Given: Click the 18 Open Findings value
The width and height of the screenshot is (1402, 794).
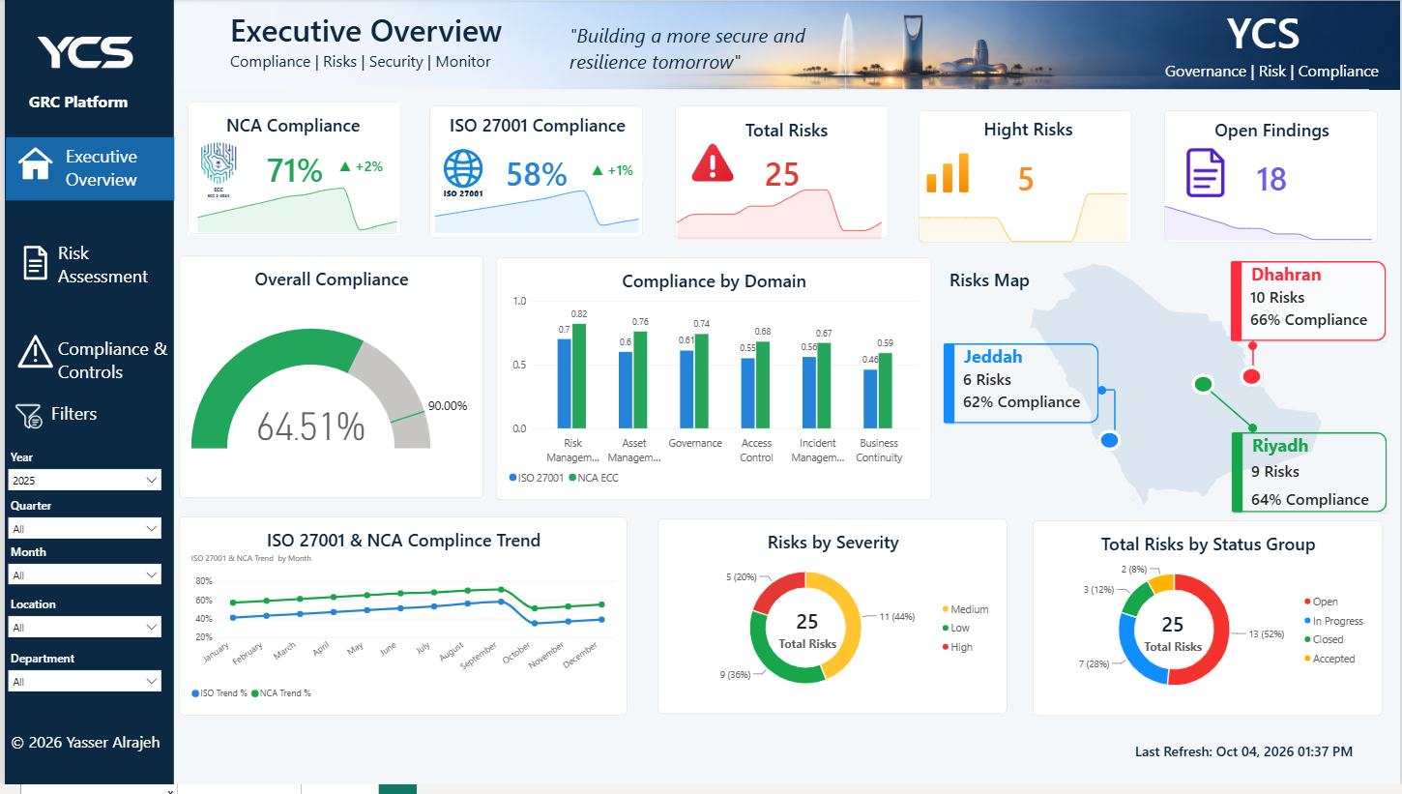Looking at the screenshot, I should click(x=1271, y=179).
